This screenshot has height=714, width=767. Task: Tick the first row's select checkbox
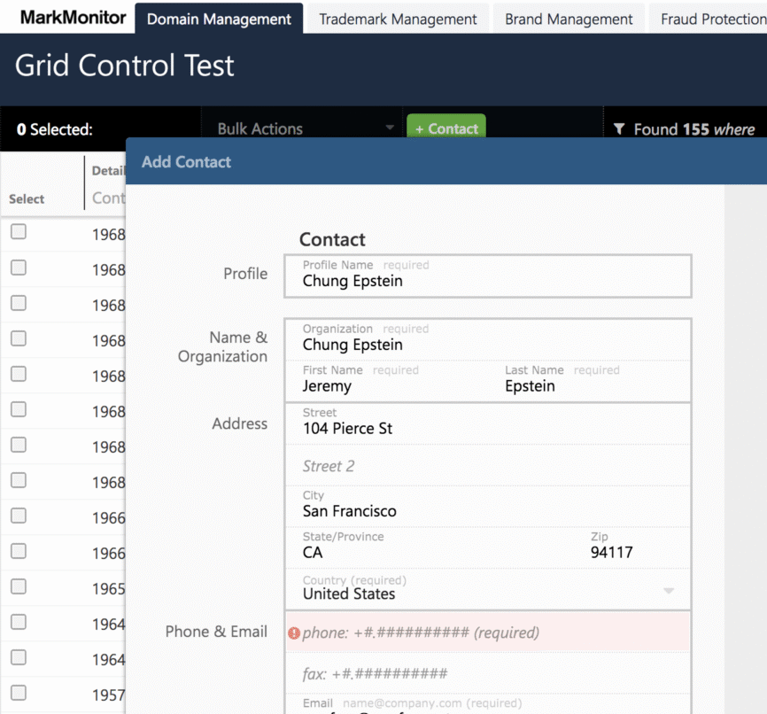click(19, 232)
